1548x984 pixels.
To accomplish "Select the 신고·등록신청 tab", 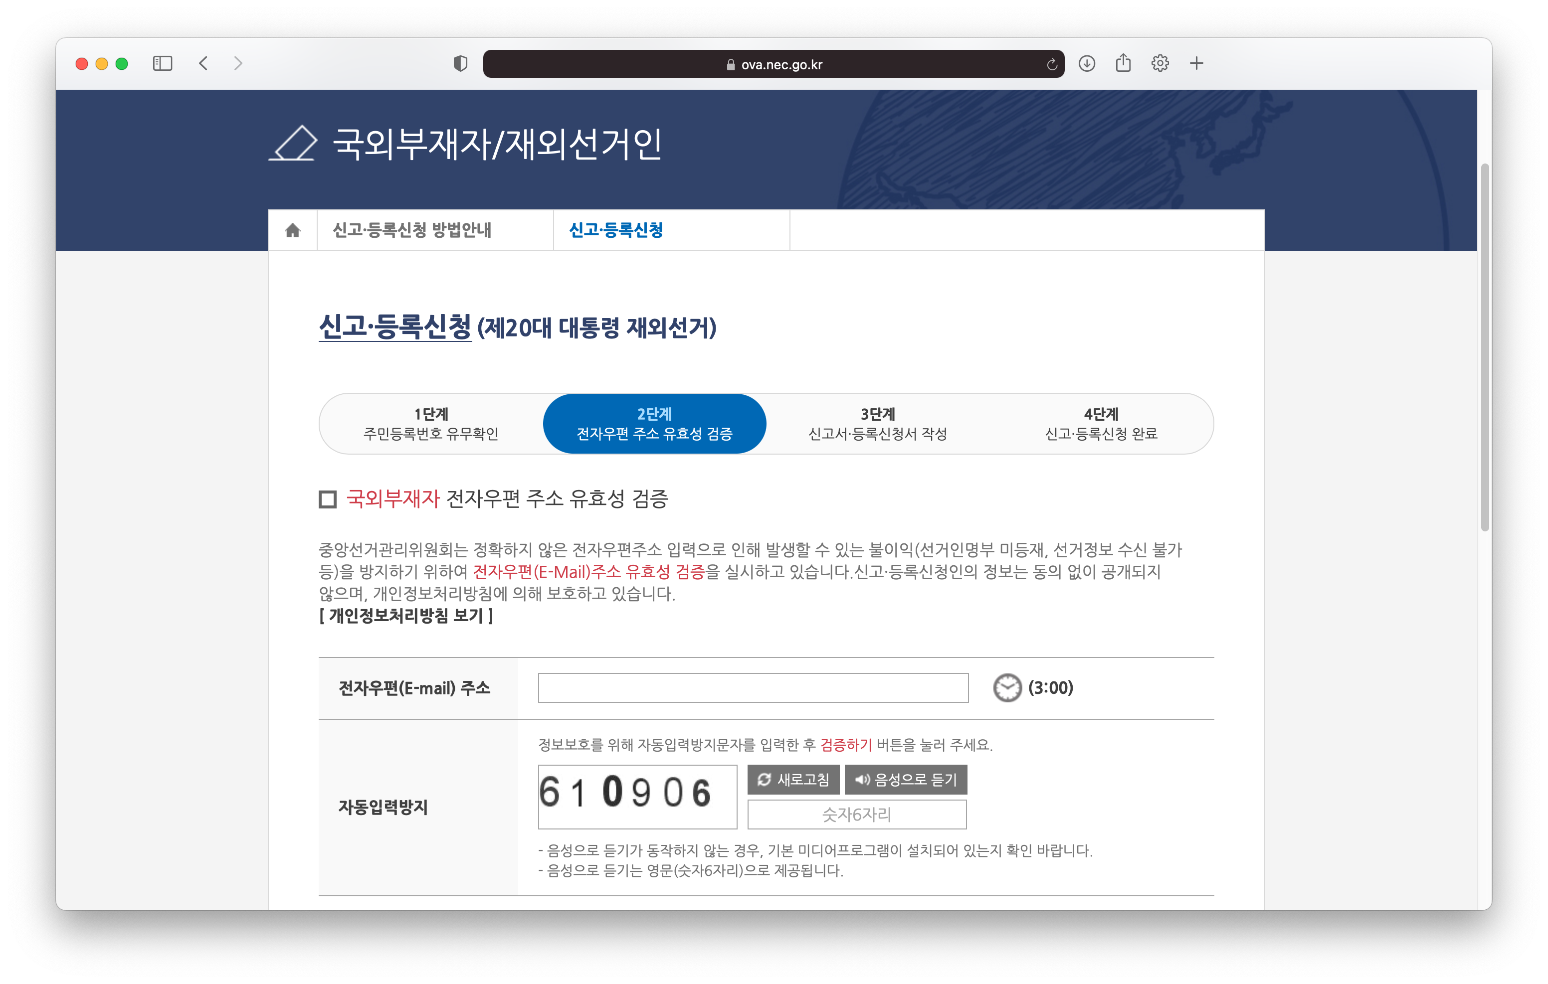I will click(616, 230).
